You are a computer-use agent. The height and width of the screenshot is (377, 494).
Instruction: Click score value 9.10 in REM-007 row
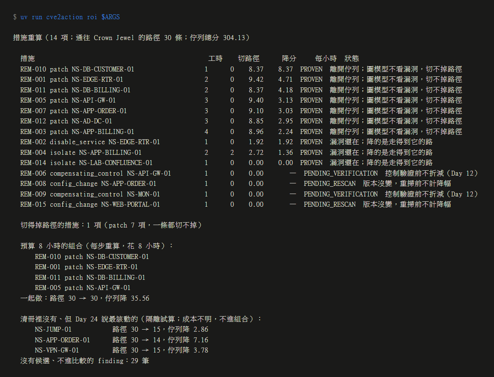(x=256, y=111)
